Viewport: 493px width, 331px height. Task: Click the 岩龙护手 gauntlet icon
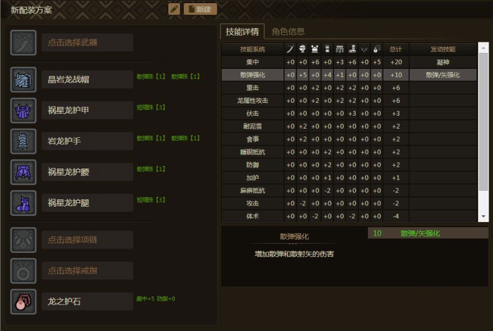click(23, 141)
